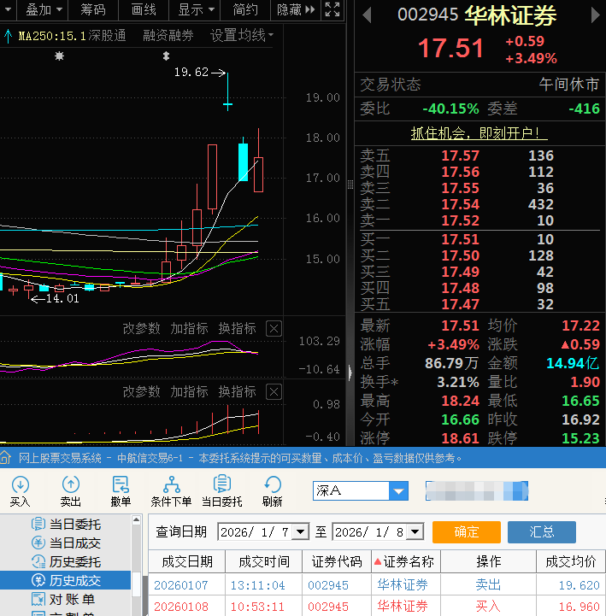Select 历史成交 in the sidebar tree
606x616 pixels.
65,580
